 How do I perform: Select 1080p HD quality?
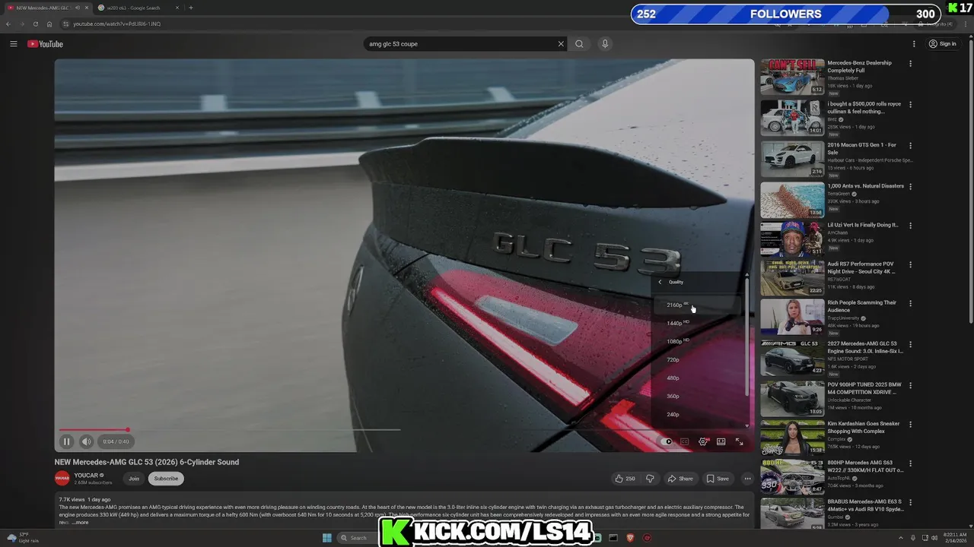696,341
